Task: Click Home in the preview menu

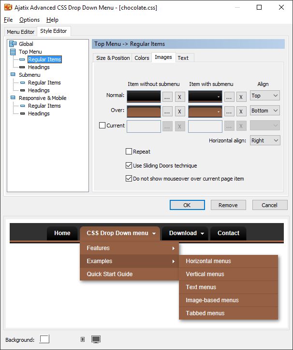Action: click(x=62, y=233)
